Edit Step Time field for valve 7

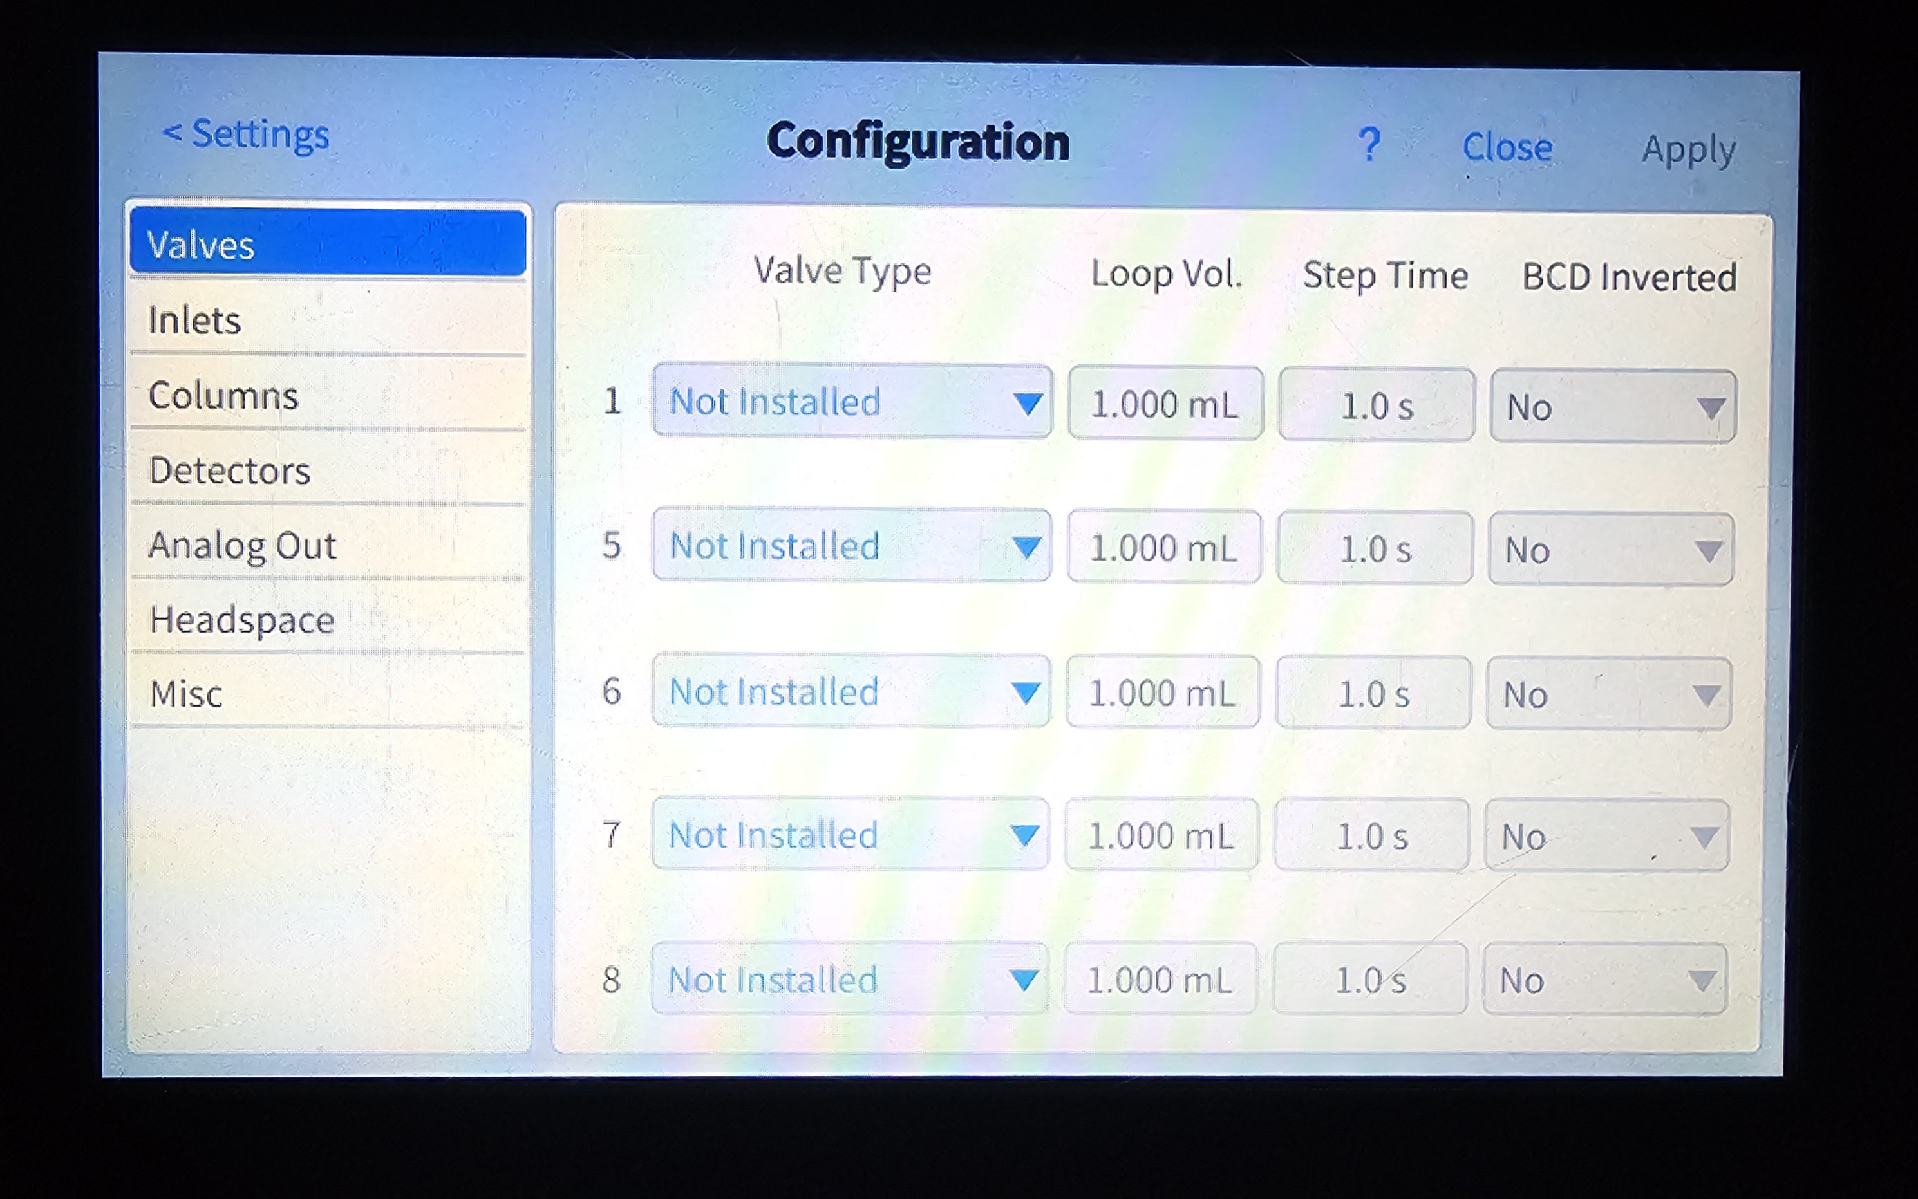1372,836
